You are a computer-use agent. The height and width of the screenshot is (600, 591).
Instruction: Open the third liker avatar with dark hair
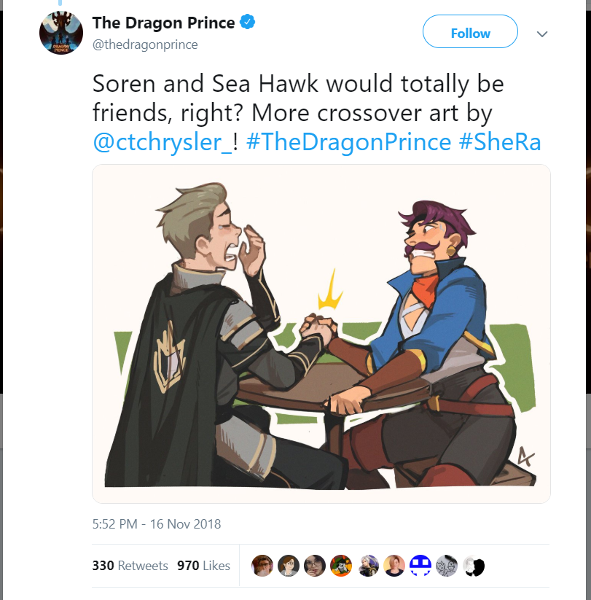315,566
